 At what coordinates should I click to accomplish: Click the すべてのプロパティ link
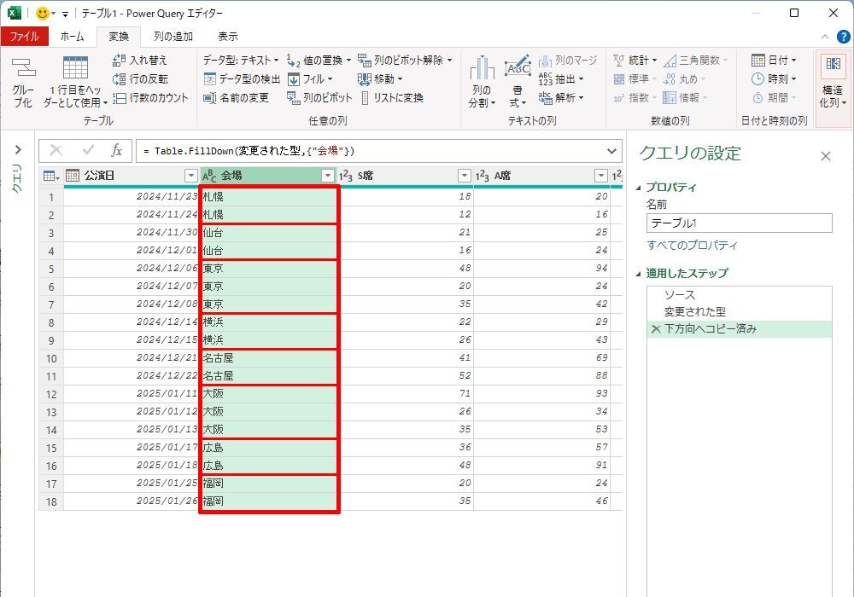pos(692,246)
